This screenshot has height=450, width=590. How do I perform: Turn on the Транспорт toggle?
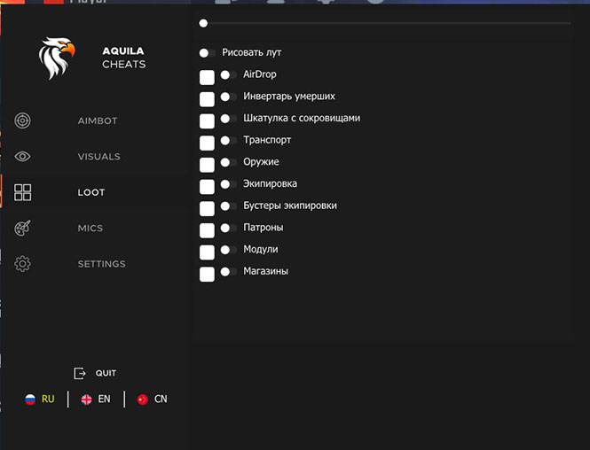228,141
